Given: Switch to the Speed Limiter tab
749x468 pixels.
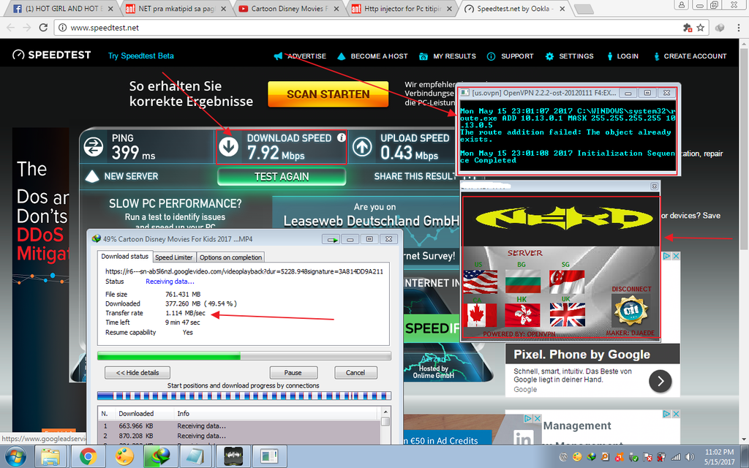Looking at the screenshot, I should [174, 257].
